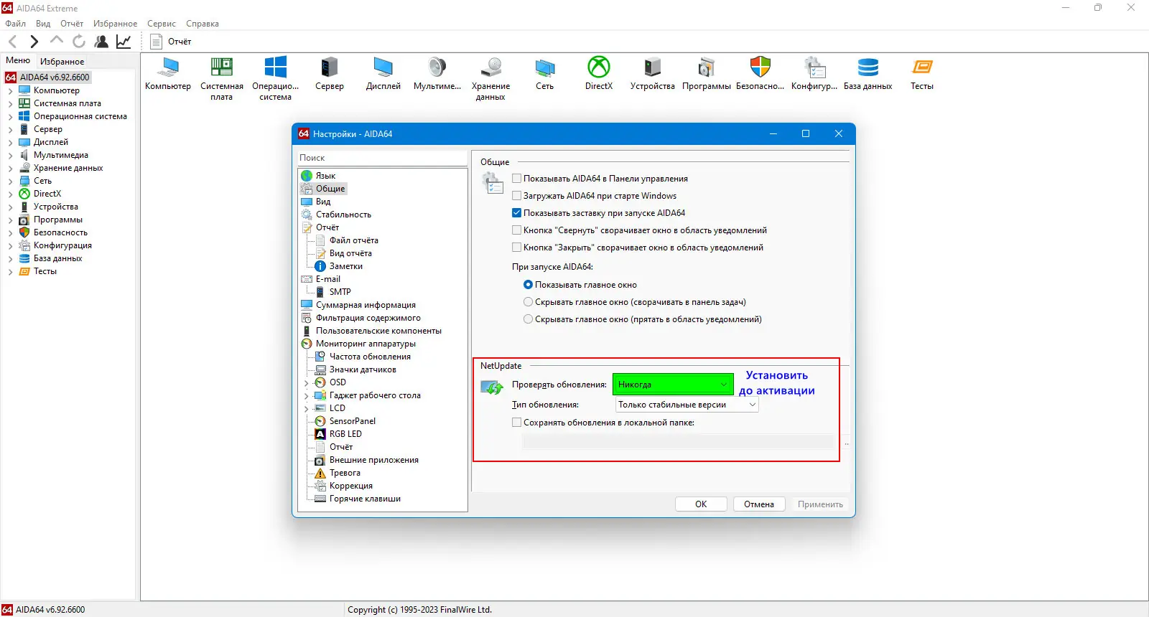Viewport: 1149px width, 617px height.
Task: Expand Системная плата in the main tree
Action: 10,104
